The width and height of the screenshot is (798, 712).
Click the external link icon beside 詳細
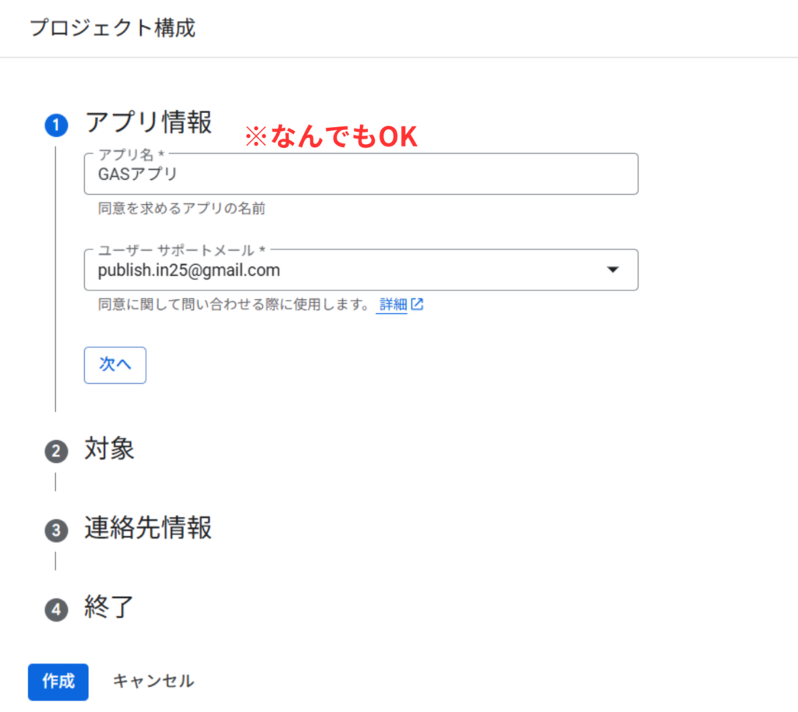[417, 304]
